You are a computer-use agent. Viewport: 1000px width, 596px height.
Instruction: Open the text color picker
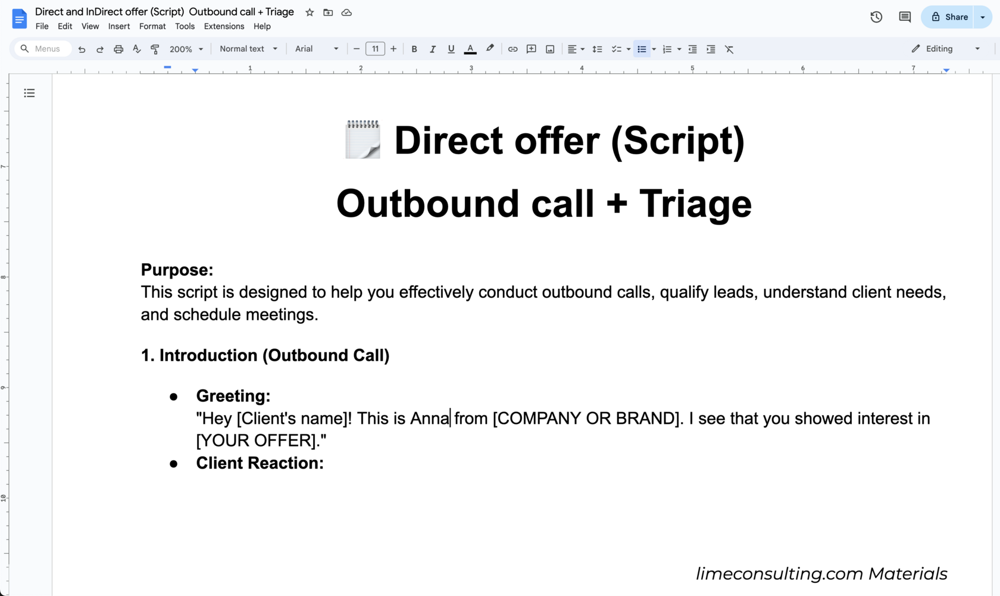[470, 49]
